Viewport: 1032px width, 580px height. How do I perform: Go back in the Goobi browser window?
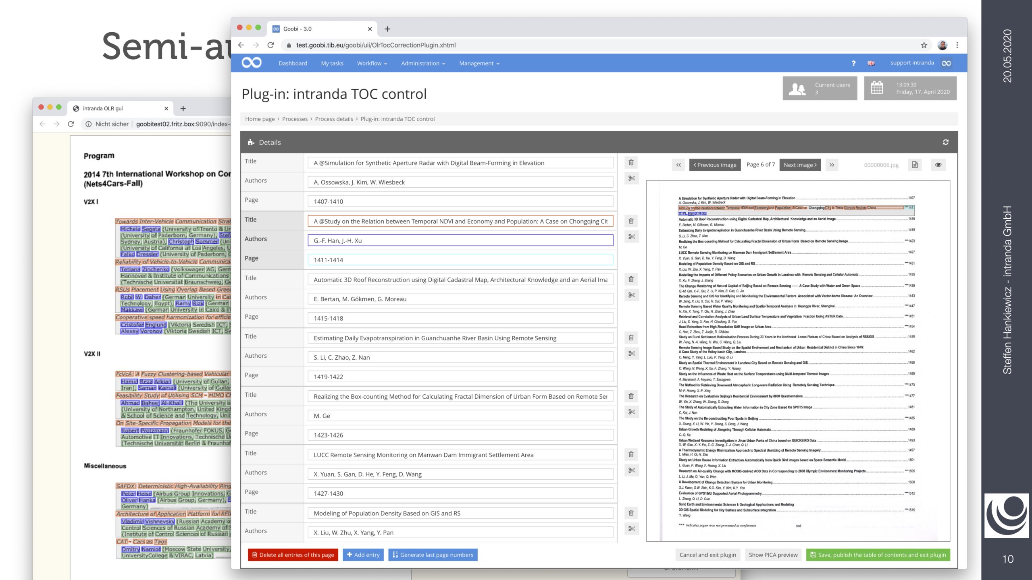point(241,45)
